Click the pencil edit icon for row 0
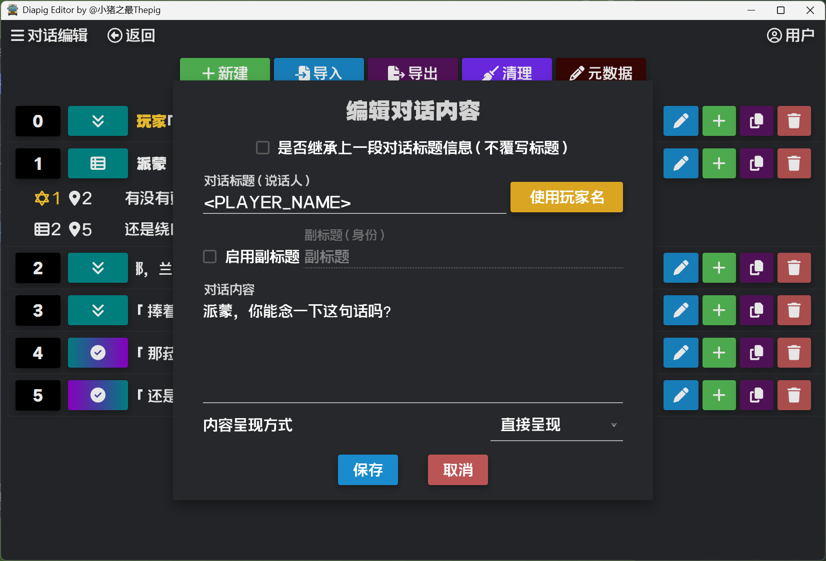 click(x=680, y=121)
